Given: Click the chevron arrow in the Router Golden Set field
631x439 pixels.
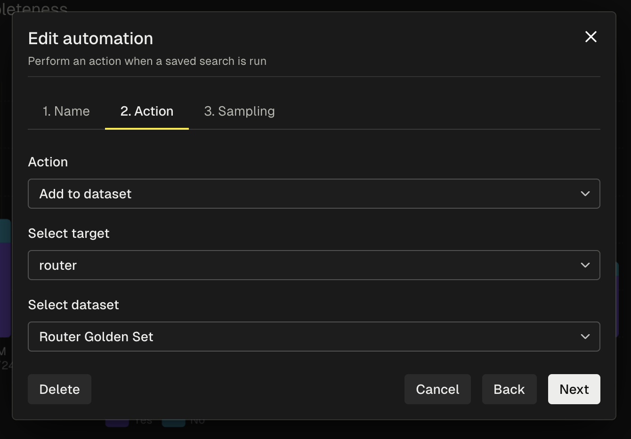Looking at the screenshot, I should tap(585, 337).
